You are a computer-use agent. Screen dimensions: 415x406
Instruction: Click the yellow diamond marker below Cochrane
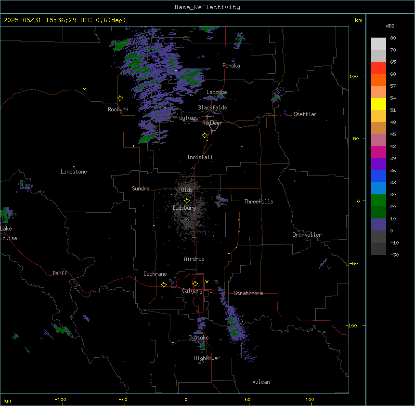coord(164,284)
